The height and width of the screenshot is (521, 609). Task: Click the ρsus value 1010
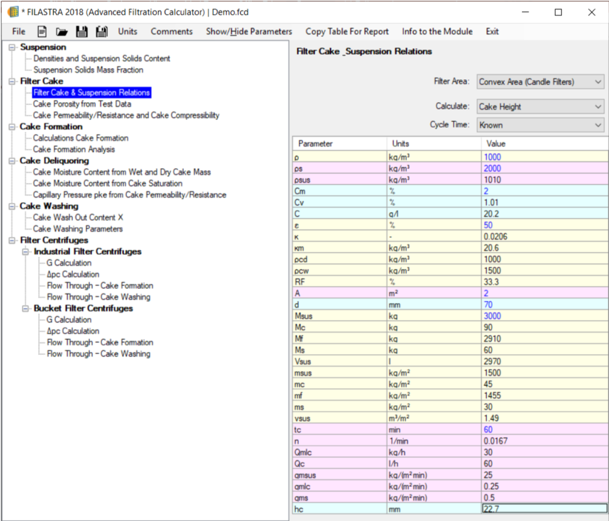[x=544, y=180]
